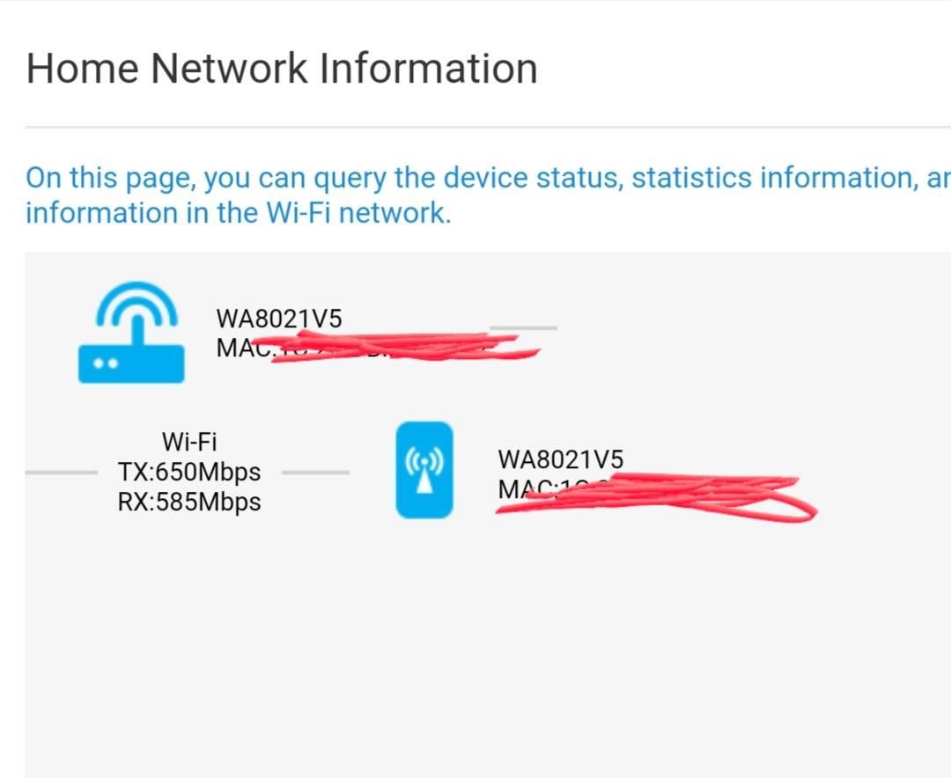Click the two white dots on router icon
This screenshot has height=778, width=951.
coord(106,363)
